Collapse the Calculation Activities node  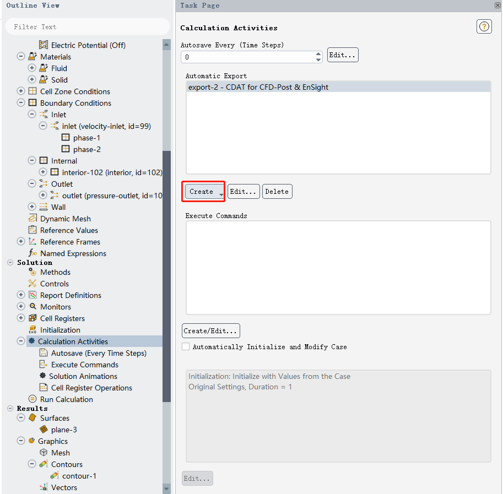coord(21,341)
